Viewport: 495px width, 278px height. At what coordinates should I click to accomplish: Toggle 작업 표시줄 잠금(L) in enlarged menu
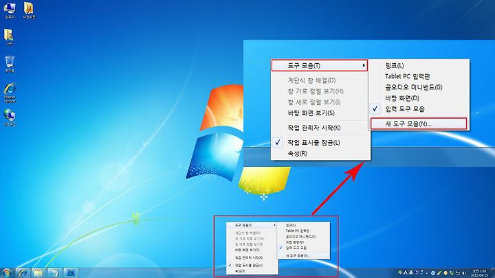tap(320, 143)
